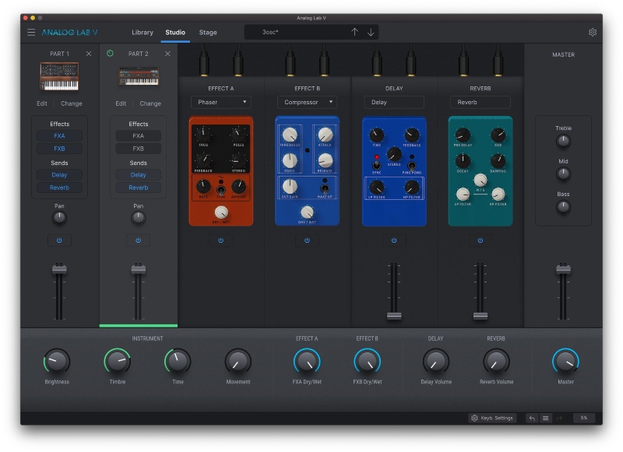The width and height of the screenshot is (623, 452).
Task: Open the Analog Lab hamburger menu
Action: pos(31,32)
